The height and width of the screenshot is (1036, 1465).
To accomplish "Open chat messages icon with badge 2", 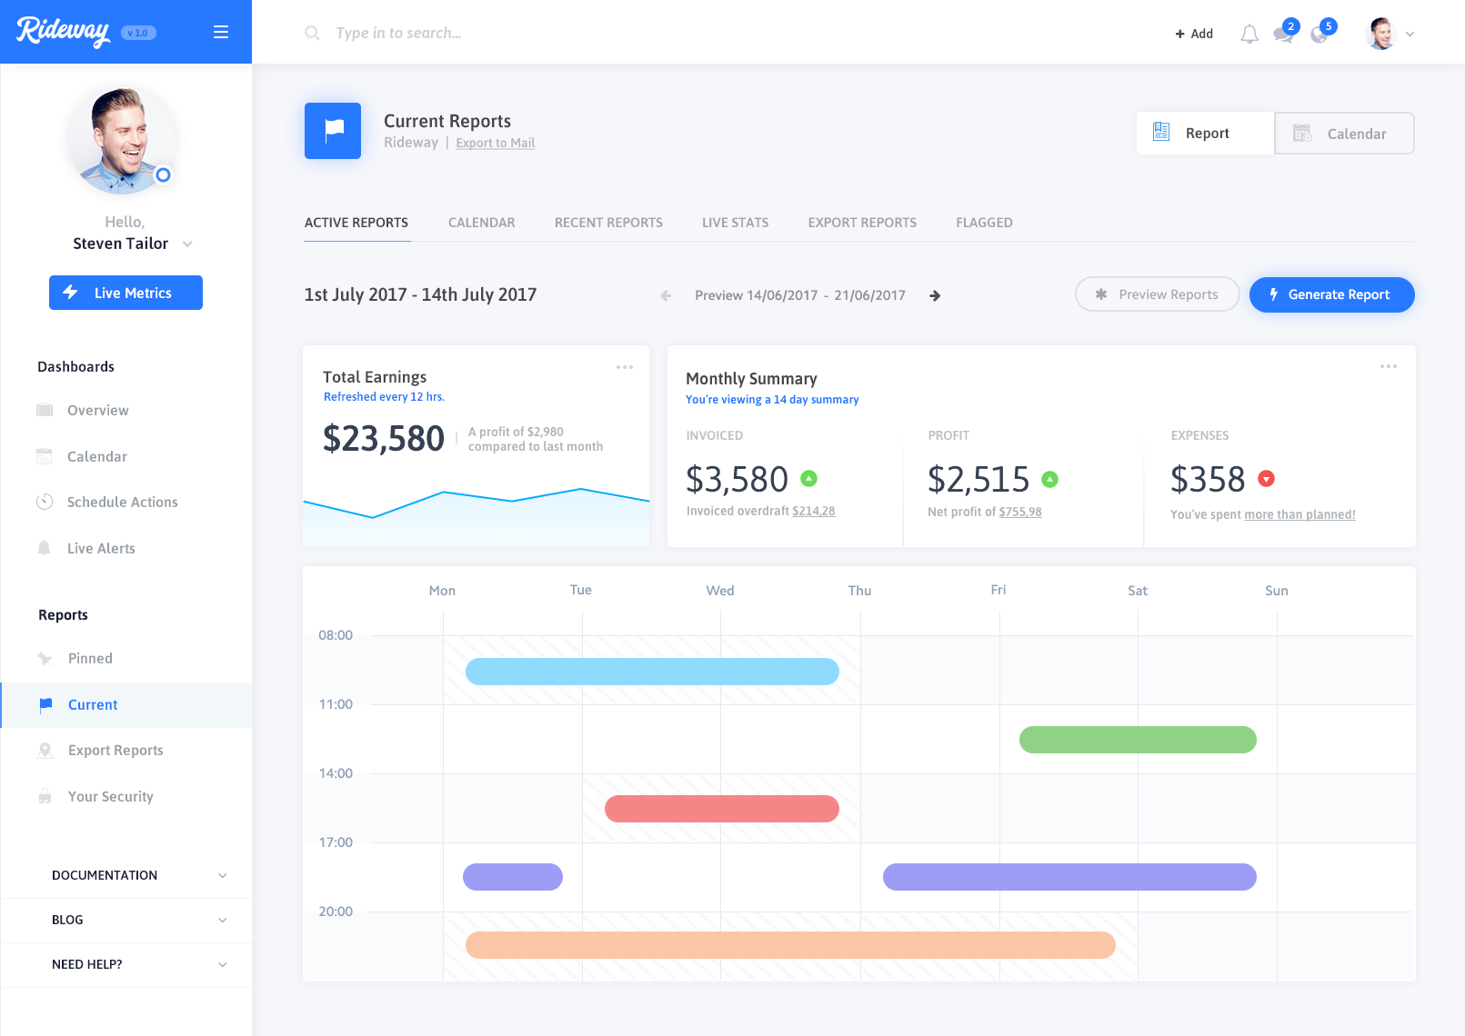I will click(x=1283, y=35).
